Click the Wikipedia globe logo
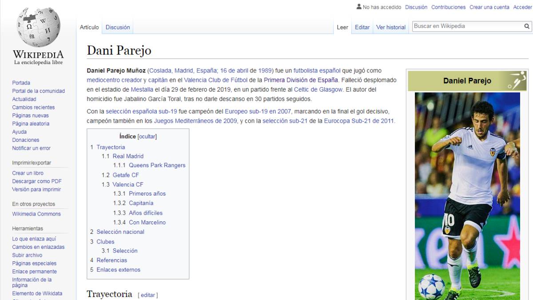 pyautogui.click(x=38, y=28)
